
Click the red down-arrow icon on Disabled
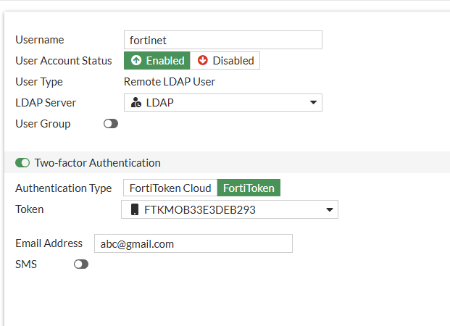tap(203, 61)
